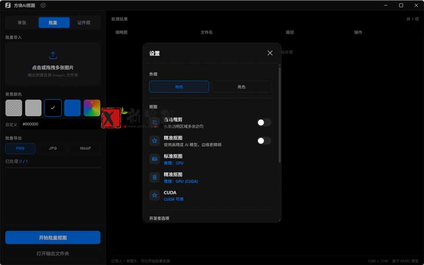Close the 设置 dialog with the X
The width and height of the screenshot is (424, 265).
click(270, 53)
